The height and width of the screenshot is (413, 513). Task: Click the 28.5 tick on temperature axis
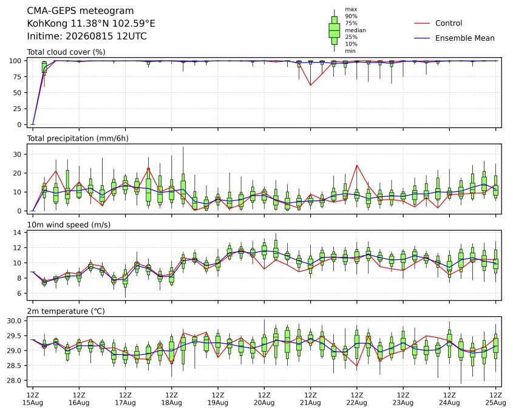coord(15,366)
